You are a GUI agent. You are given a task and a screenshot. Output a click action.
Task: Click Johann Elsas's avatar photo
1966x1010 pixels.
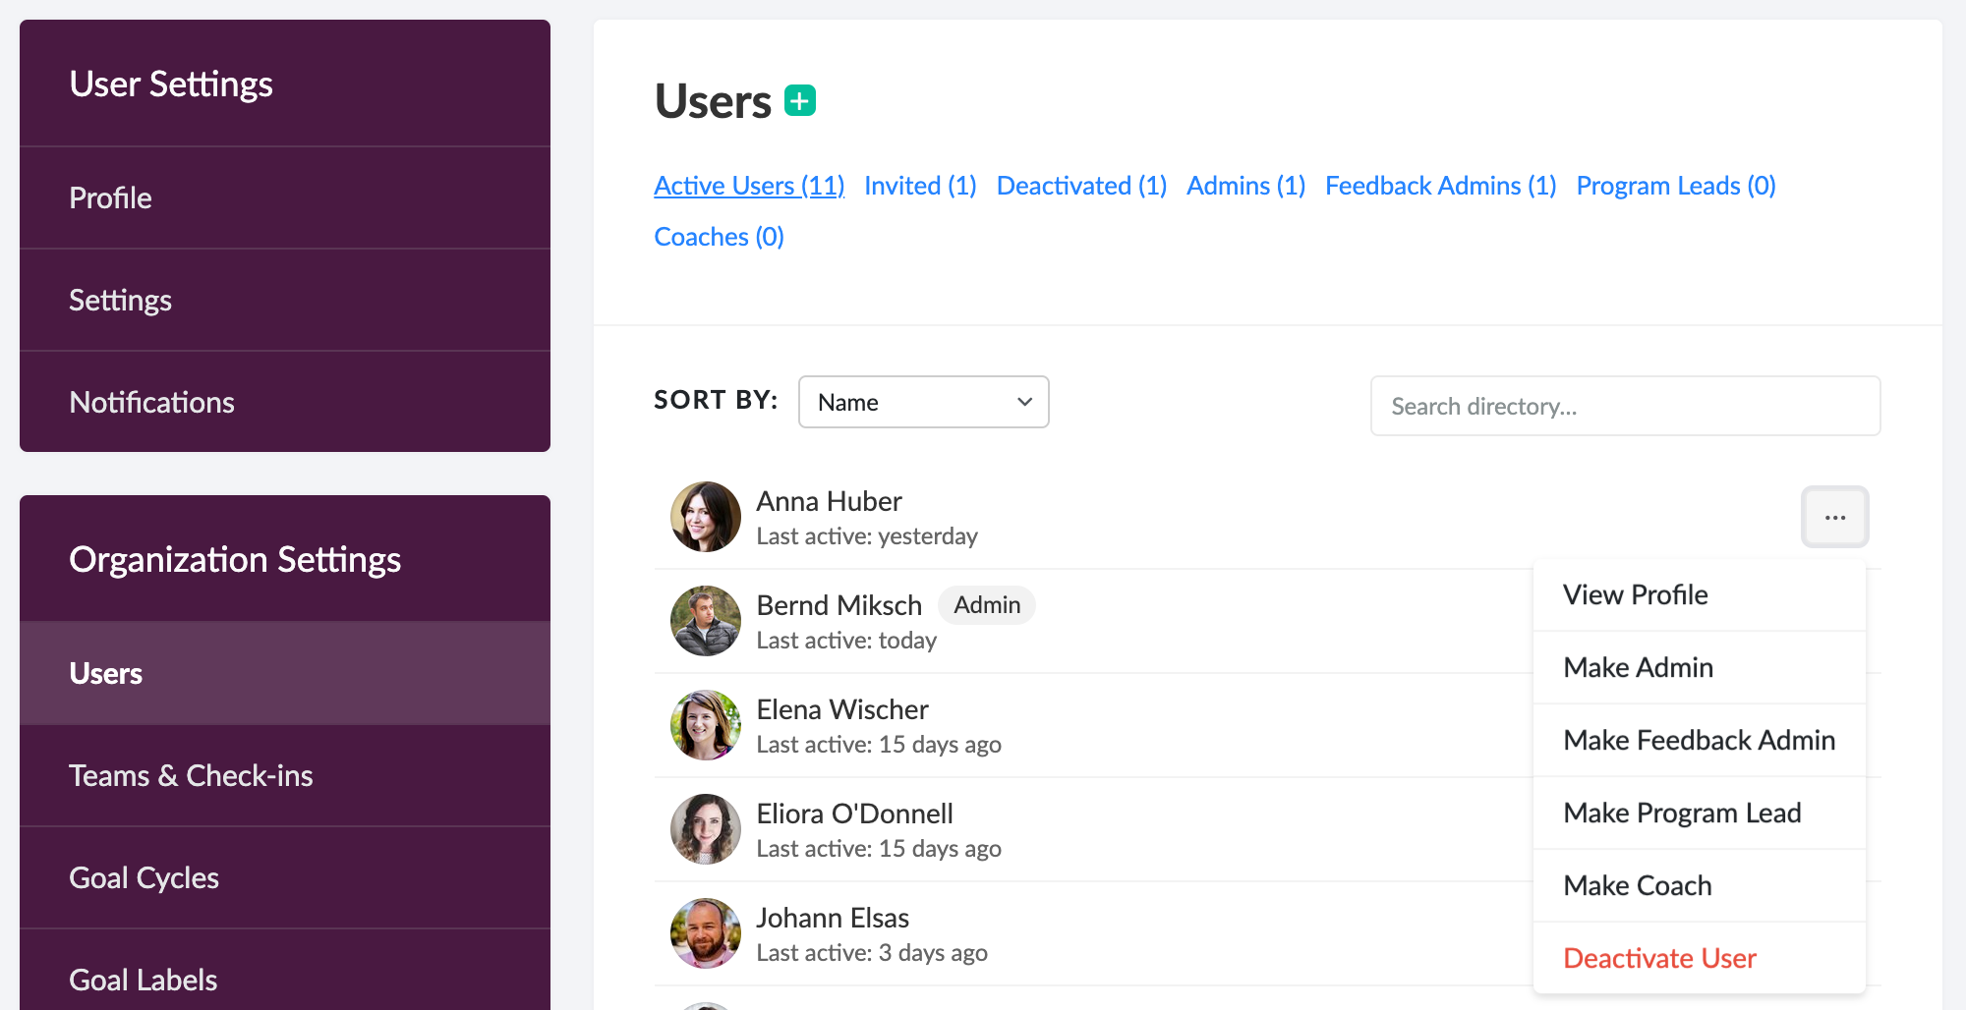click(x=706, y=933)
